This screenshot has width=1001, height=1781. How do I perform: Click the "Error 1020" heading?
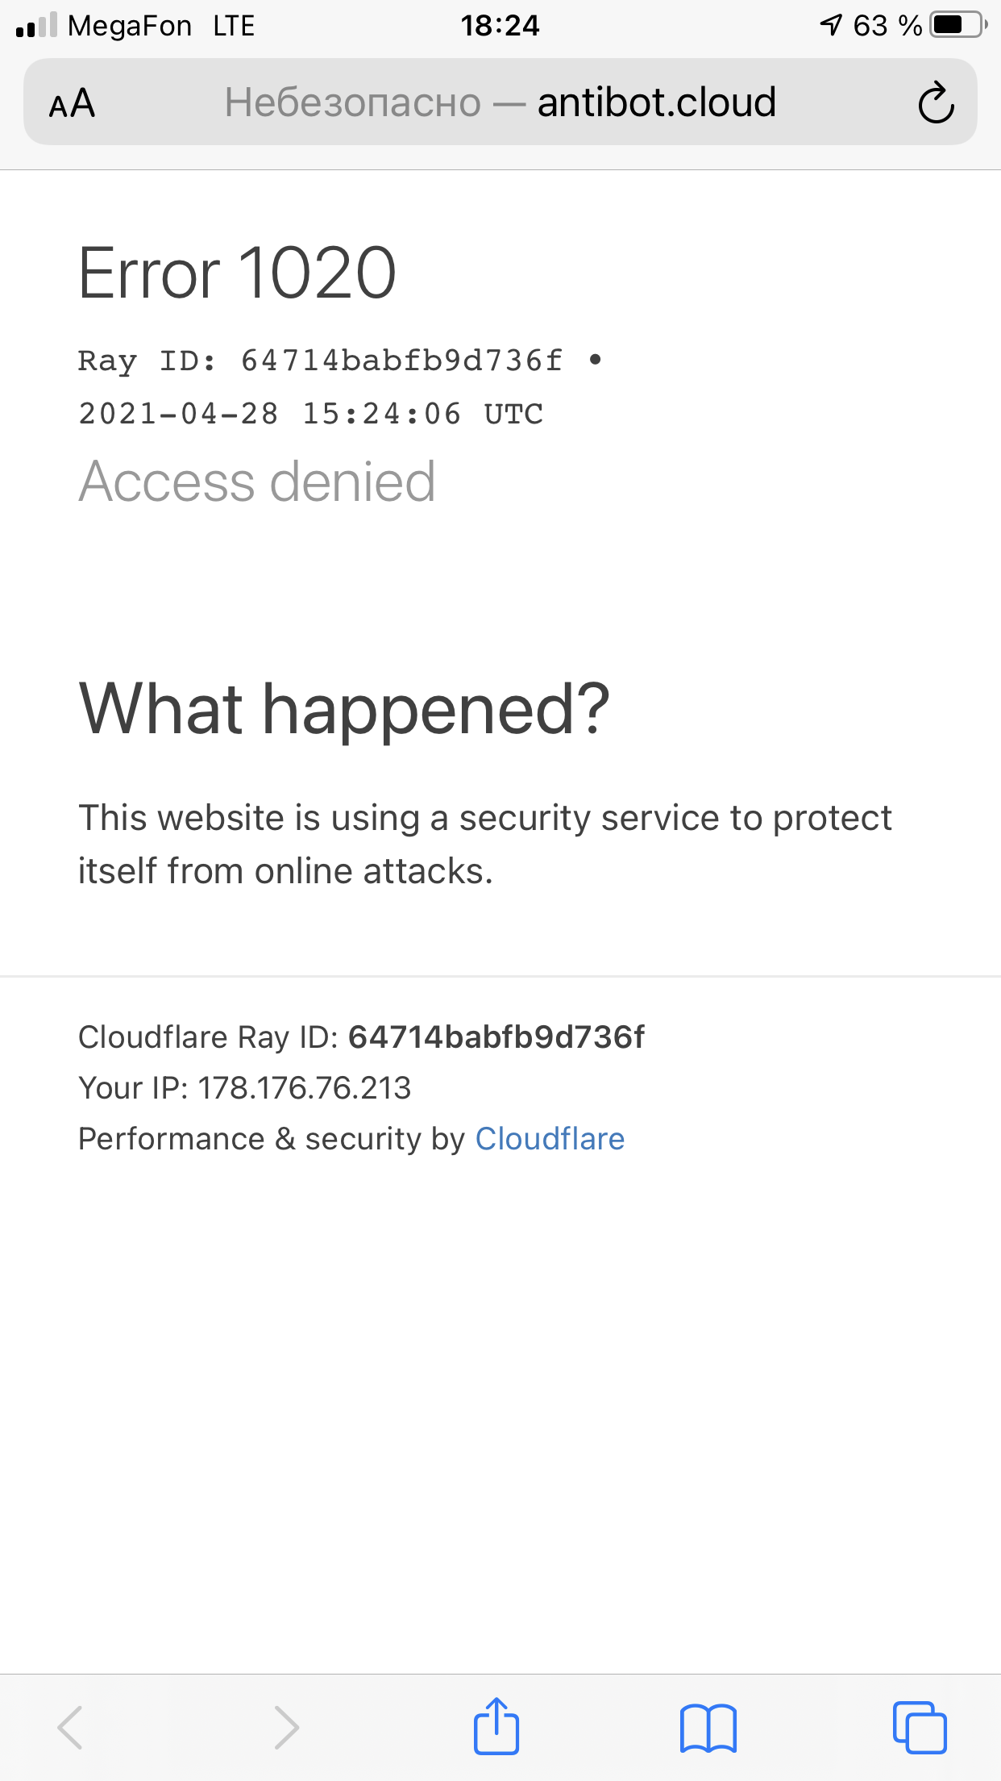pyautogui.click(x=237, y=273)
